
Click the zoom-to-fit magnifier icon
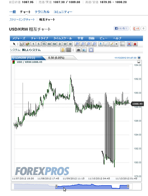pos(88,44)
